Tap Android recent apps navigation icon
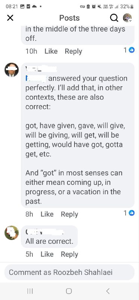The height and width of the screenshot is (300, 139). pyautogui.click(x=30, y=291)
